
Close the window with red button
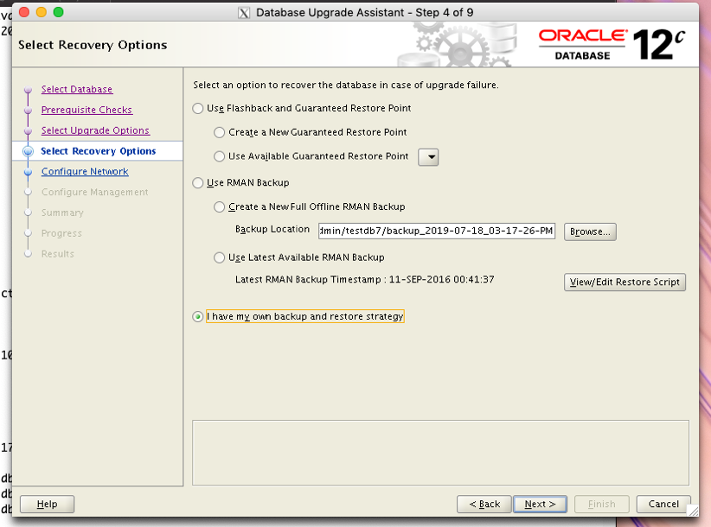tap(24, 12)
